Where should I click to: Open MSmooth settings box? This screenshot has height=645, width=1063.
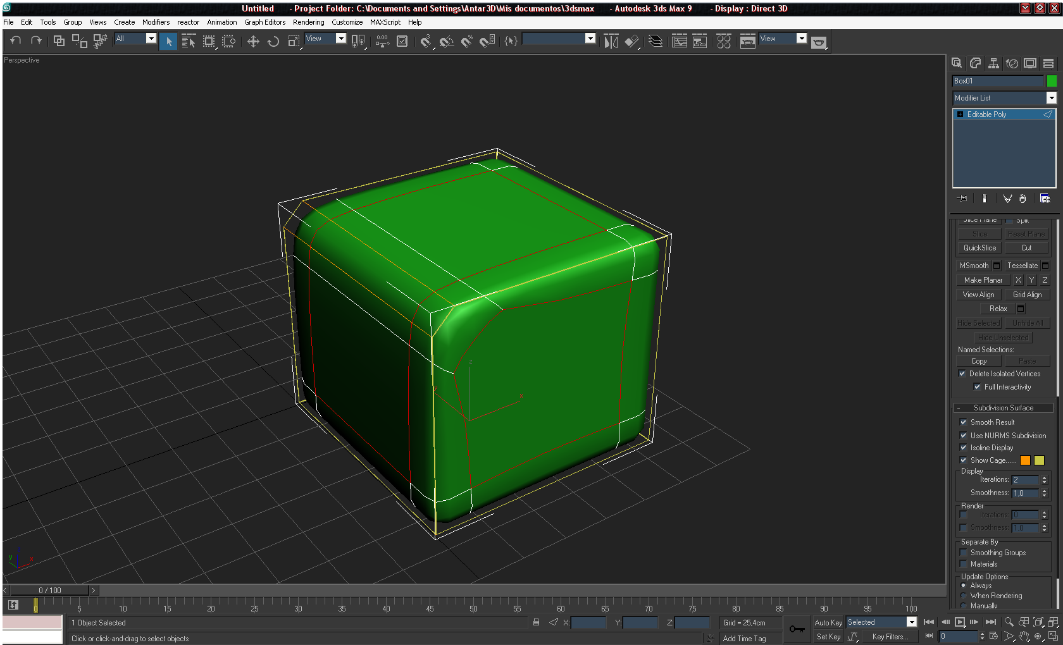pos(997,266)
